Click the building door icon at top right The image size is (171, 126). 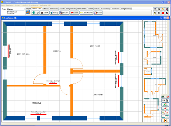(167, 9)
